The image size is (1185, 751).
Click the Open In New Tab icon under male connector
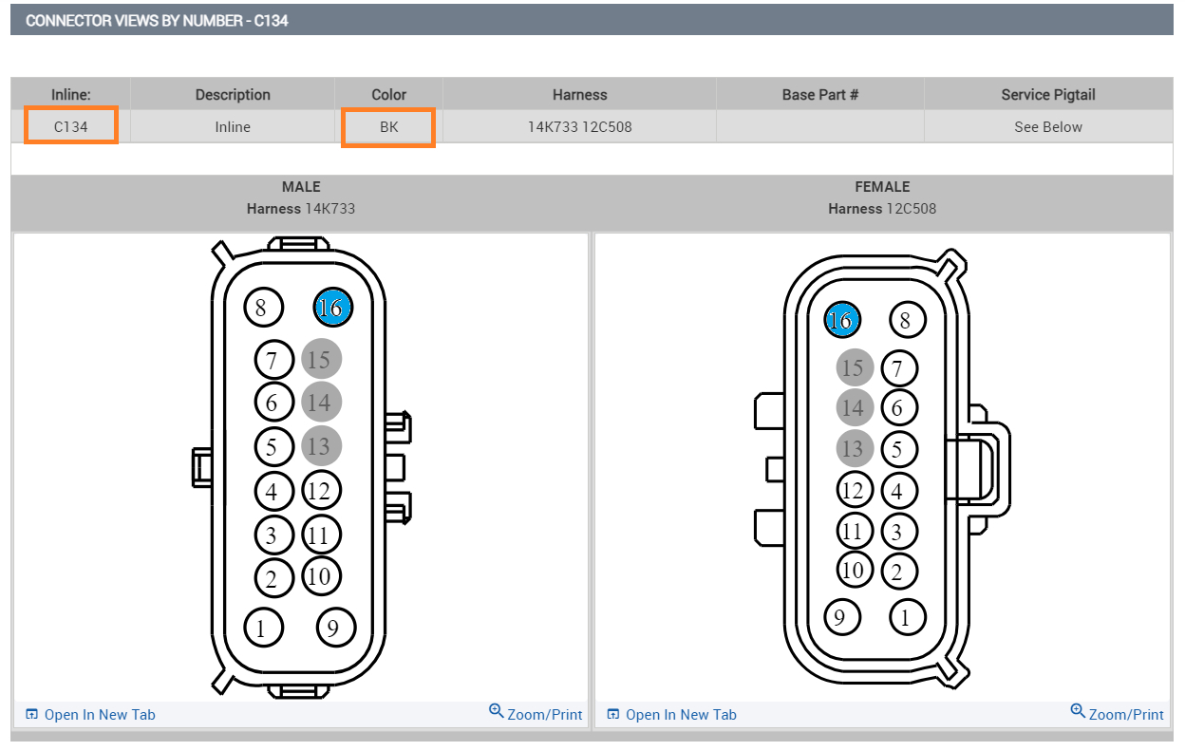[x=31, y=714]
